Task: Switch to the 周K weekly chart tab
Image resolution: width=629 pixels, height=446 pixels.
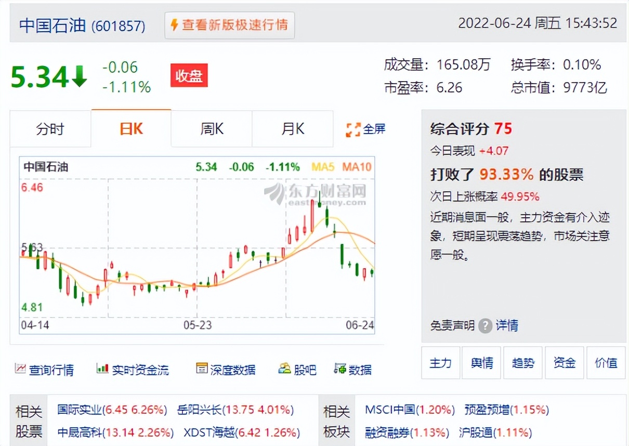Action: coord(211,129)
